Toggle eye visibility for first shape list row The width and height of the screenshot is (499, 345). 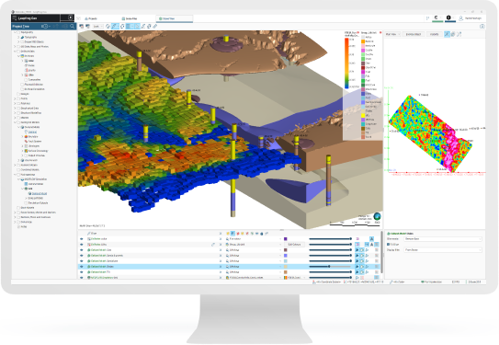pos(82,239)
